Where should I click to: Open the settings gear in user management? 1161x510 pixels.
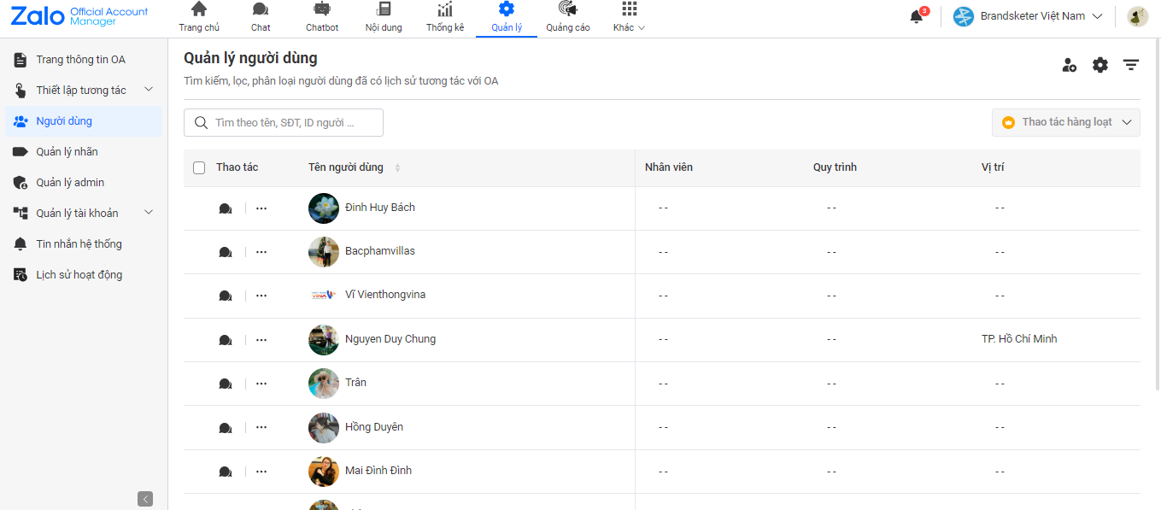coord(1100,65)
